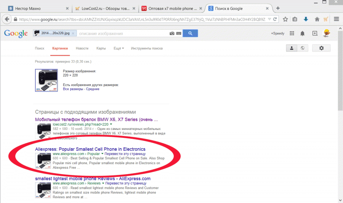Screen dimensions: 343x203
Task: Close the Оптовая x7 mobile phone tab
Action: [x=200, y=8]
